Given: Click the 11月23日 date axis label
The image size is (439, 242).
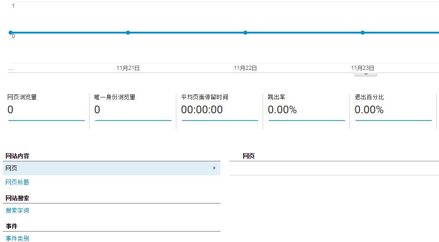Looking at the screenshot, I should (363, 68).
